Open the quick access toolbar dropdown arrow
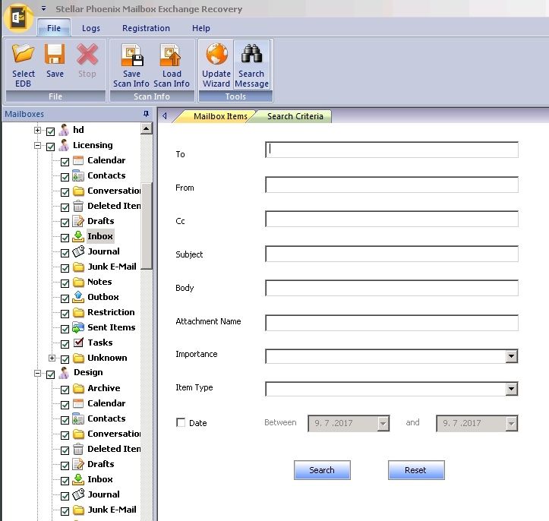549x521 pixels. click(x=43, y=8)
